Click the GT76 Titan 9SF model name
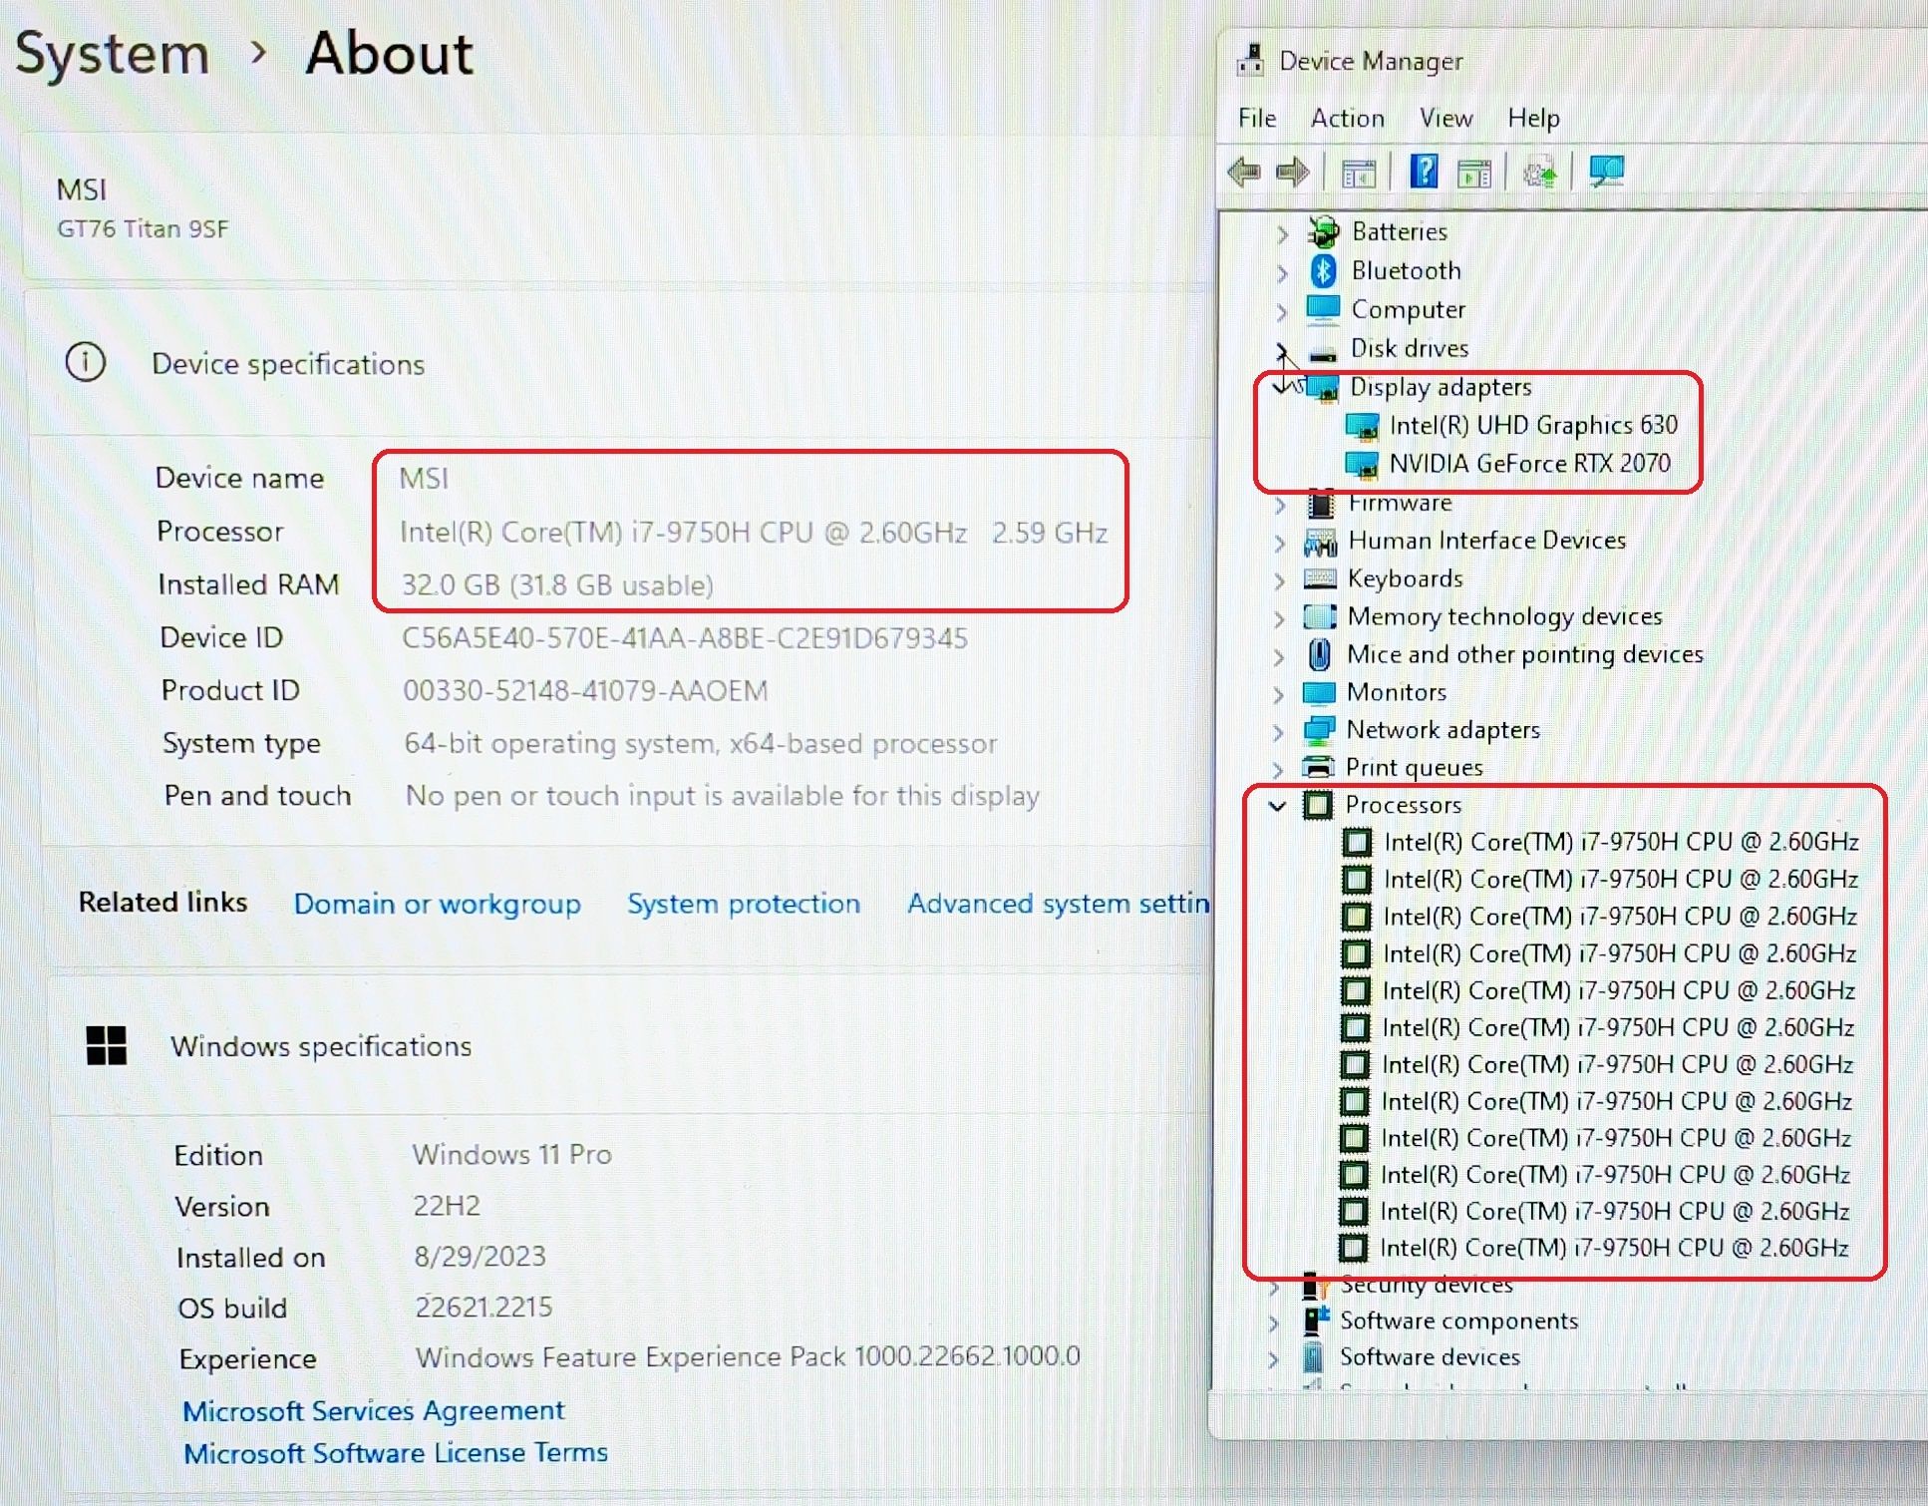1928x1506 pixels. pyautogui.click(x=143, y=228)
